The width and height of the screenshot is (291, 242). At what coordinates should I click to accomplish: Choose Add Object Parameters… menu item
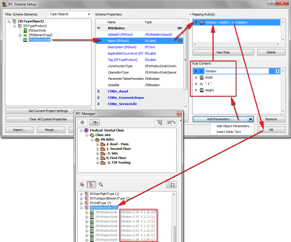click(x=234, y=126)
